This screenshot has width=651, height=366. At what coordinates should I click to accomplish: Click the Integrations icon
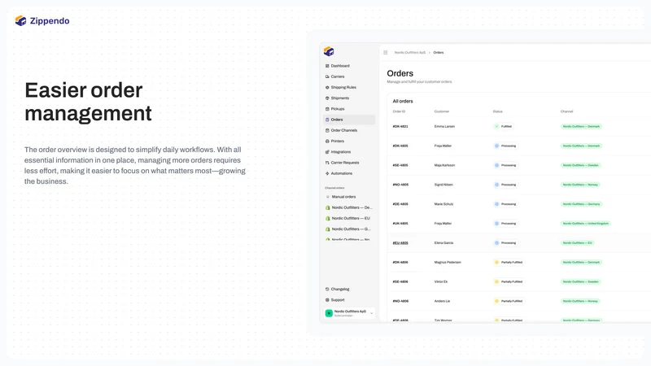pyautogui.click(x=327, y=152)
